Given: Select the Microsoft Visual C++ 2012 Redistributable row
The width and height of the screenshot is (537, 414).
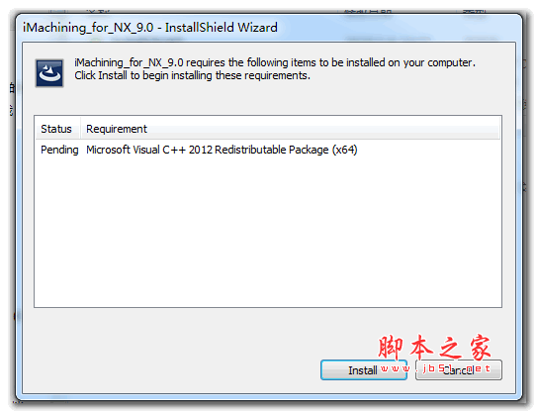Looking at the screenshot, I should pyautogui.click(x=267, y=150).
